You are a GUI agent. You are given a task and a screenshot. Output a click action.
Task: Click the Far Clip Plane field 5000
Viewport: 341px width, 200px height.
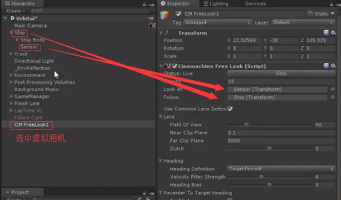click(281, 141)
